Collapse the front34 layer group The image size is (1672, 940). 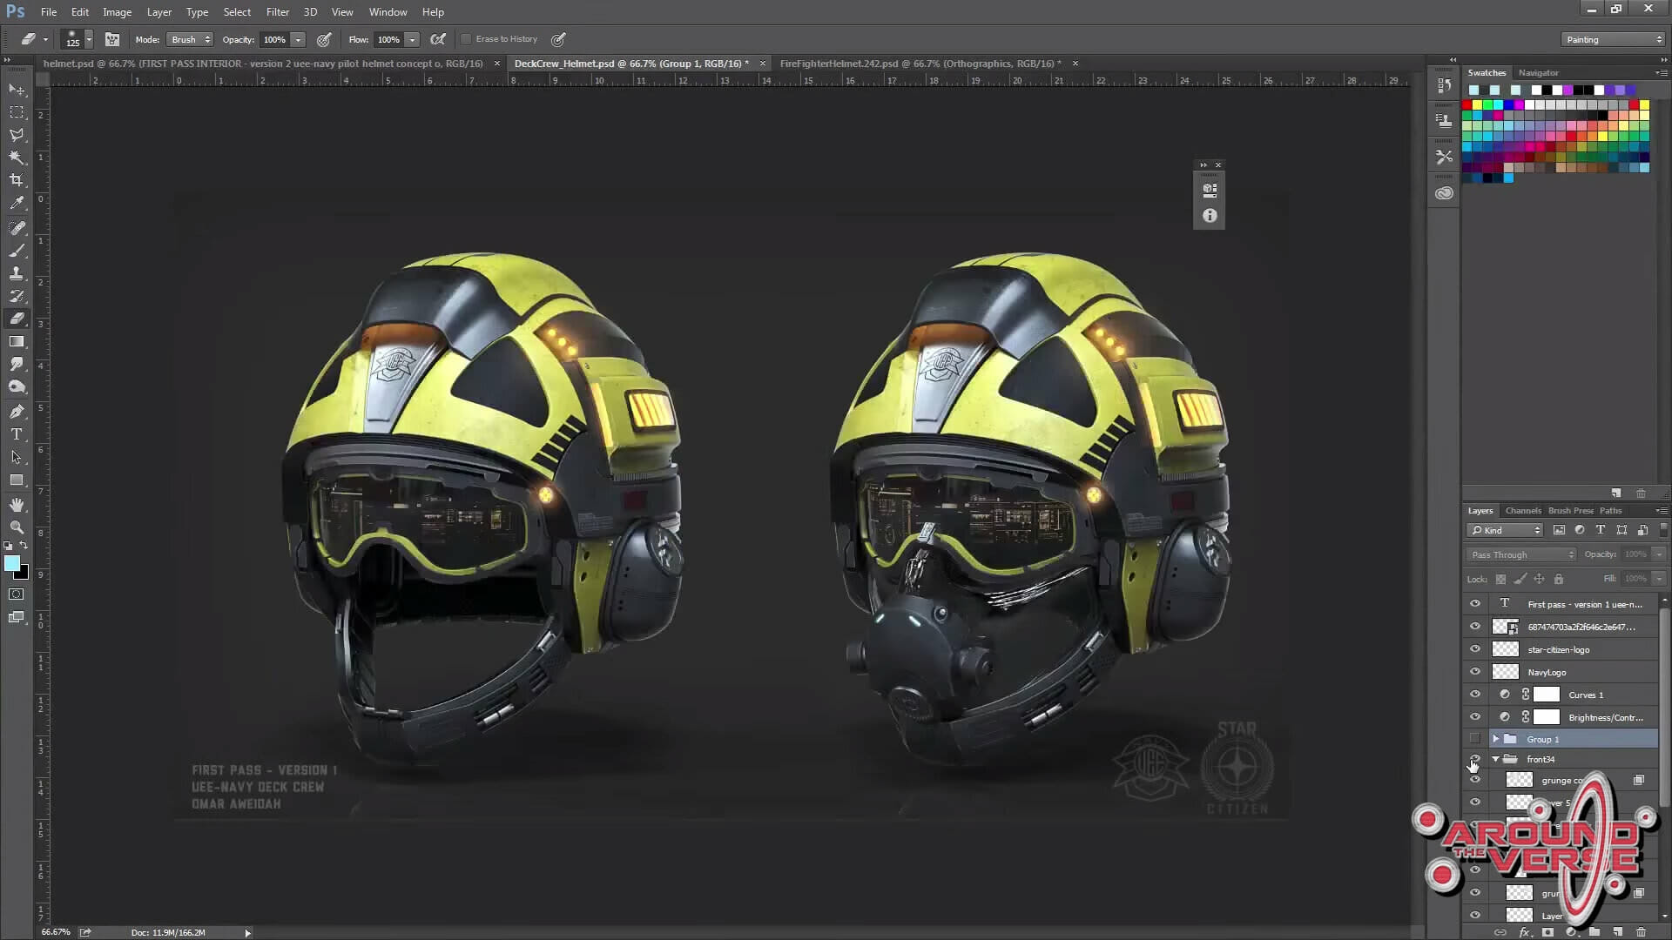pos(1495,759)
